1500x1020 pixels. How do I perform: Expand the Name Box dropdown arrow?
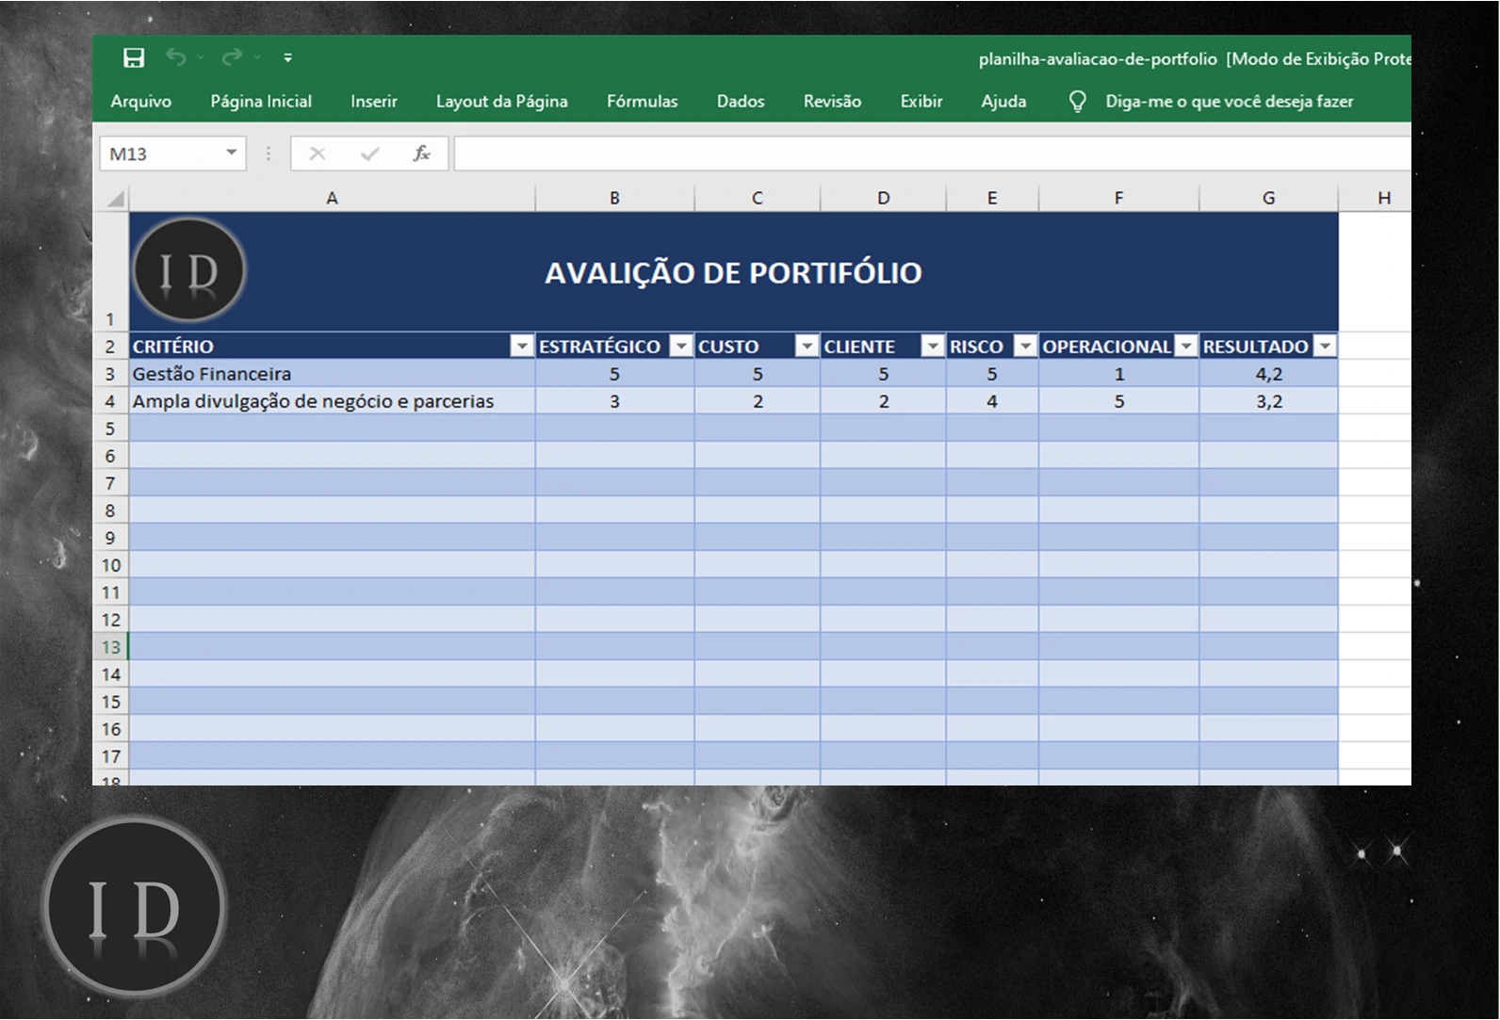click(231, 153)
